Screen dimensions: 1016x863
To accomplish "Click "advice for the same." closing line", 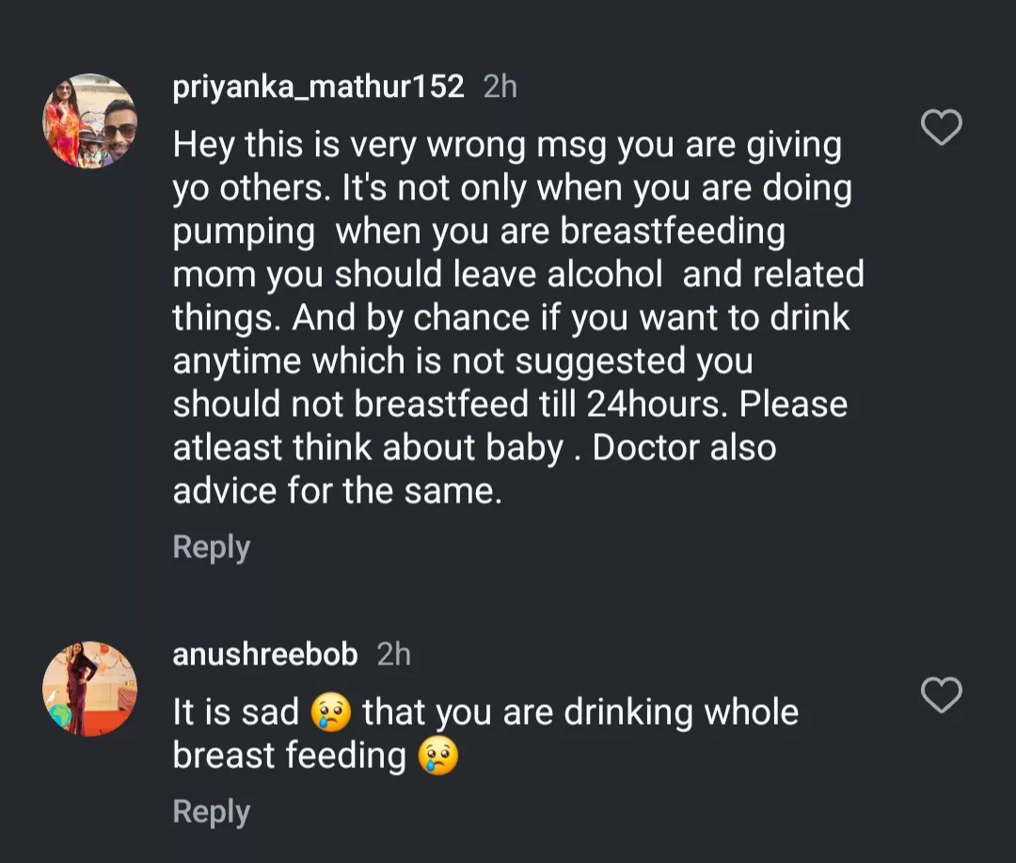I will coord(337,491).
